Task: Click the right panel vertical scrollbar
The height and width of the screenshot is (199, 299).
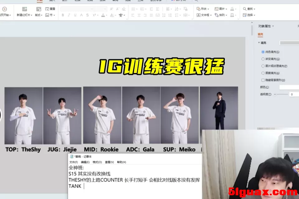Action: 252,30
